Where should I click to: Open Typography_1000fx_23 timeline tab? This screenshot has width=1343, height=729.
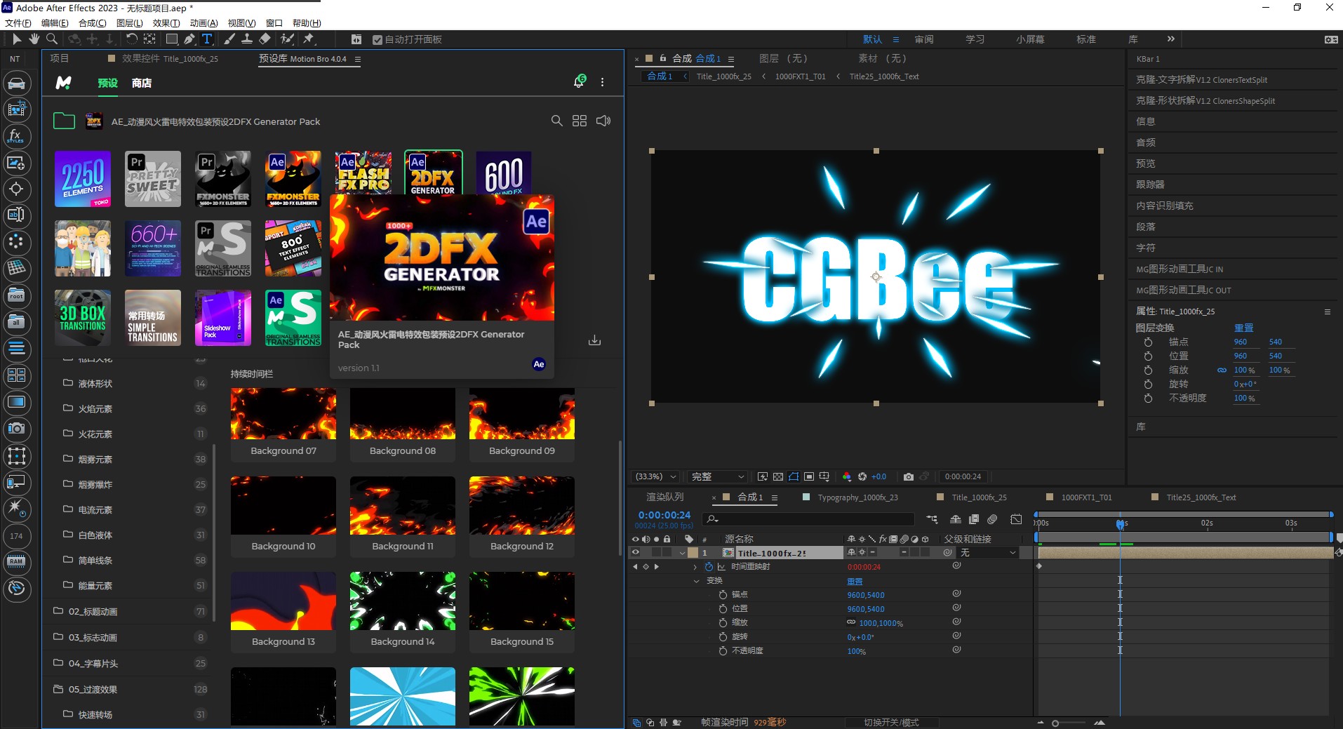click(x=857, y=497)
